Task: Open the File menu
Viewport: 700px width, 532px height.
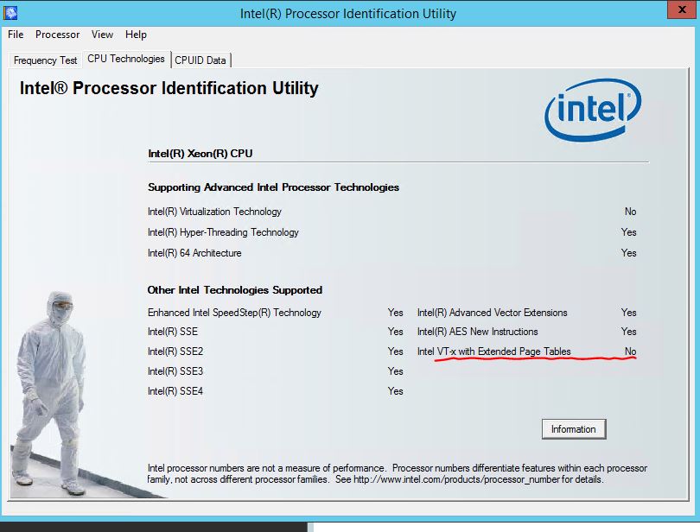Action: 16,35
